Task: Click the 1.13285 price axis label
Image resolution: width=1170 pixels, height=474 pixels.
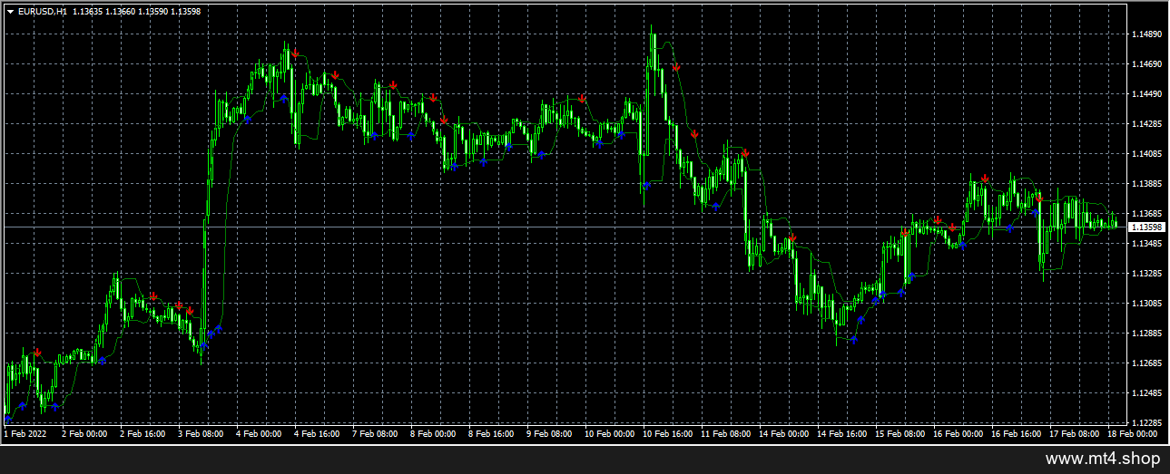Action: pyautogui.click(x=1148, y=273)
